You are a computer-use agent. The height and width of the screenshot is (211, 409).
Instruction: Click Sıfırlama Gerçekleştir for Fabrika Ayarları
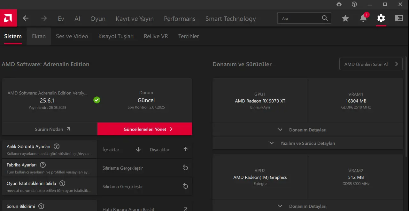coord(123,168)
